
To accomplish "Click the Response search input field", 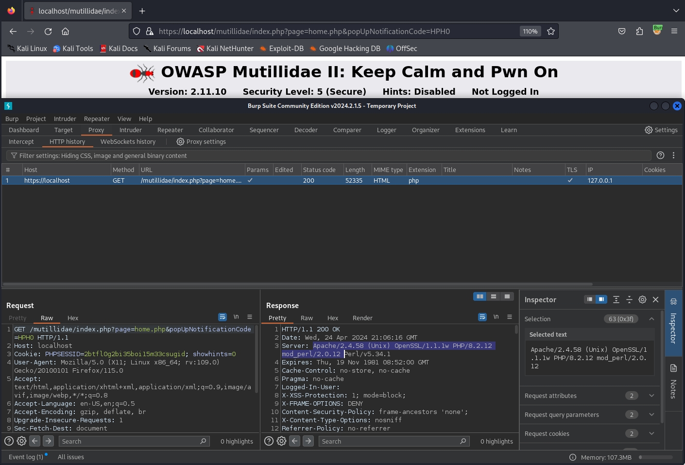I will click(x=389, y=441).
